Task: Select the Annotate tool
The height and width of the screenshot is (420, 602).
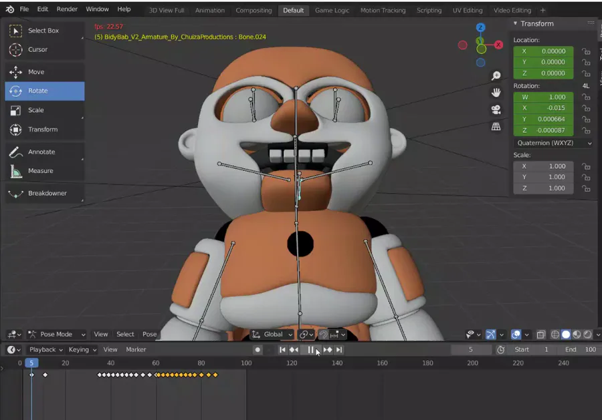Action: coord(45,152)
